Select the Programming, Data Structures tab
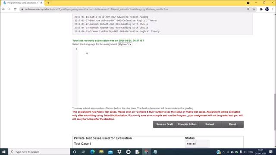Image resolution: width=276 pixels, height=155 pixels. pyautogui.click(x=22, y=3)
